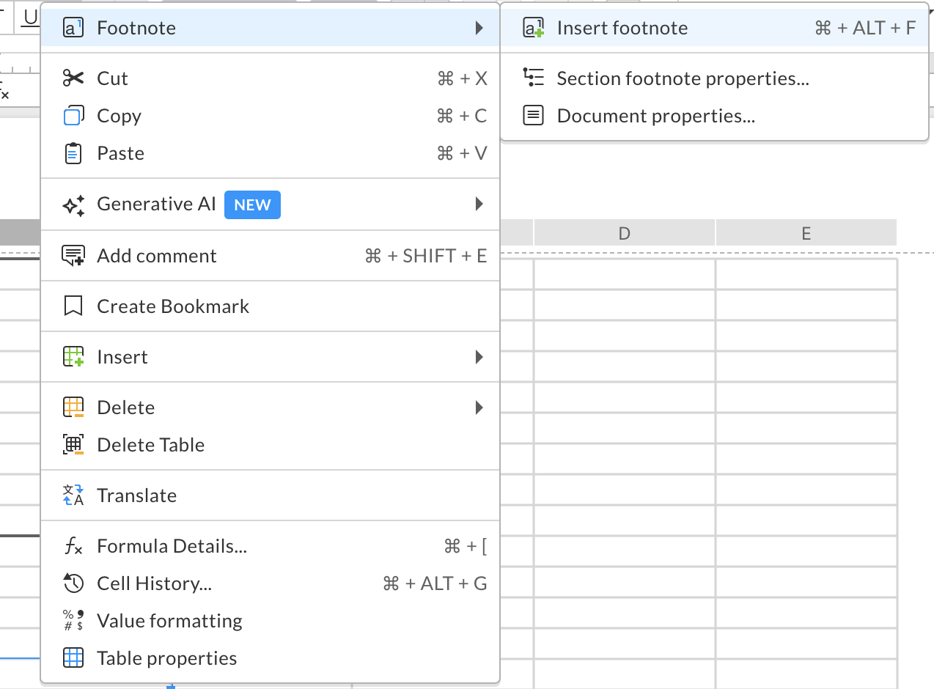Click the Create Bookmark icon

(73, 306)
